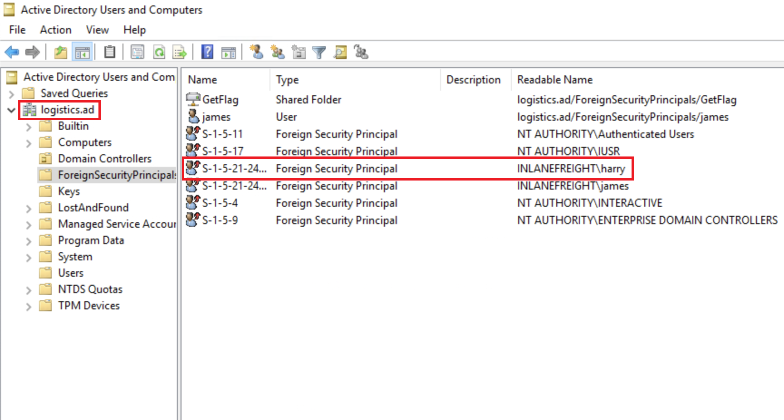Sort by the Readable Name column header
The width and height of the screenshot is (784, 420).
554,80
